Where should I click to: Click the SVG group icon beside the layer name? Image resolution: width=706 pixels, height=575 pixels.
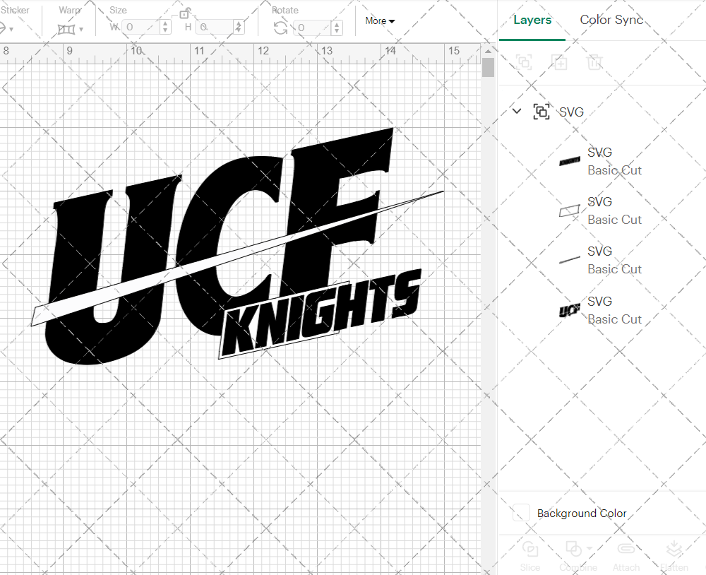point(542,112)
